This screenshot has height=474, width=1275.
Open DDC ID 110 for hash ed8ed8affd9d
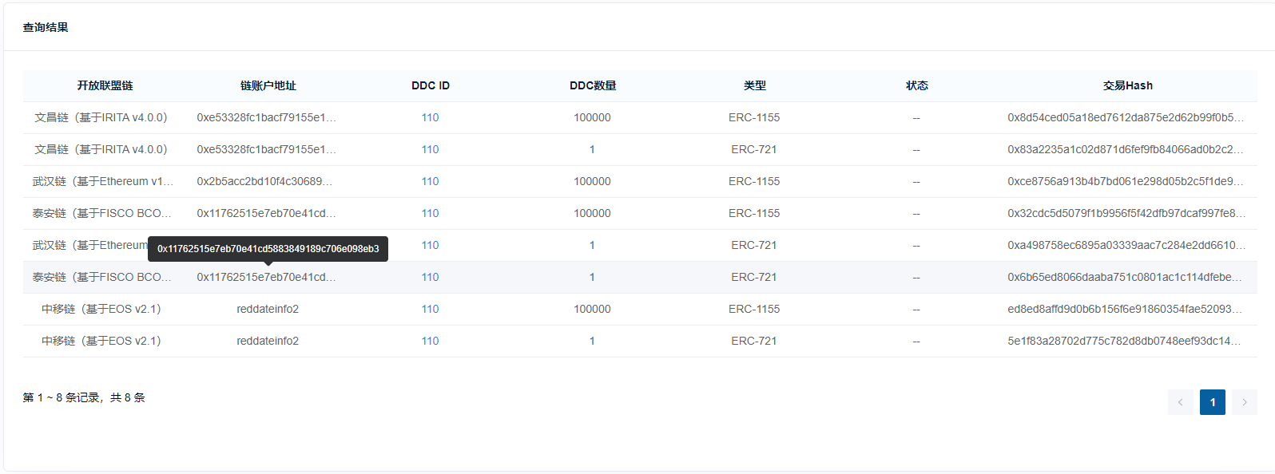(x=430, y=309)
